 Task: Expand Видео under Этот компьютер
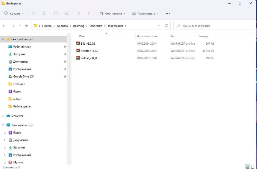coord(5,133)
